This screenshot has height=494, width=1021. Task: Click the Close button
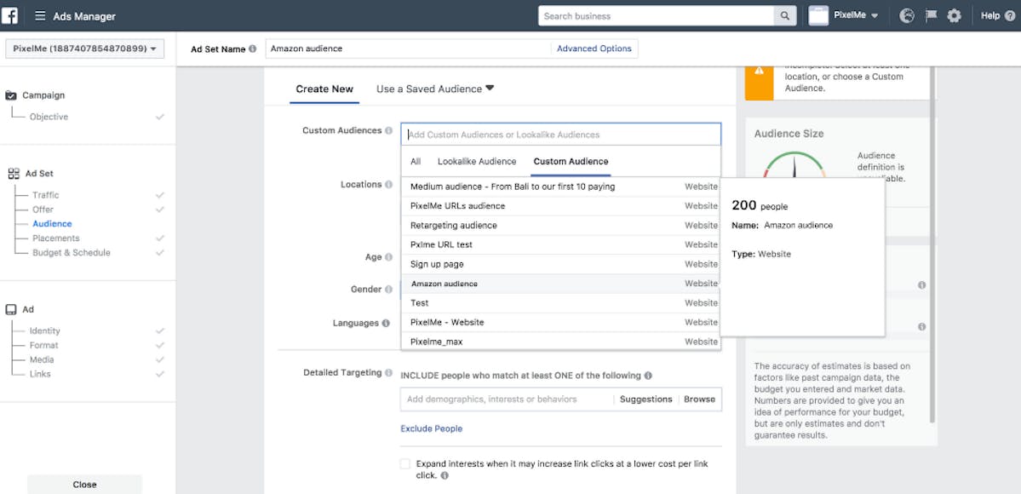84,485
